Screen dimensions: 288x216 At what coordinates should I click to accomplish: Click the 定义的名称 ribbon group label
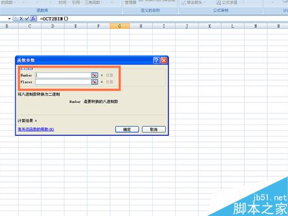coord(150,10)
